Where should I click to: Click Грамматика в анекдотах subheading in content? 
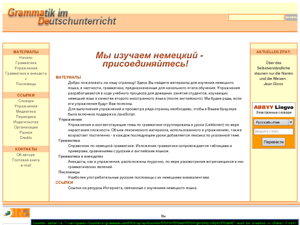pos(81,156)
